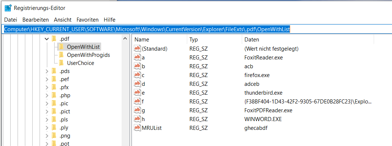Click the Daten column header

[308, 40]
